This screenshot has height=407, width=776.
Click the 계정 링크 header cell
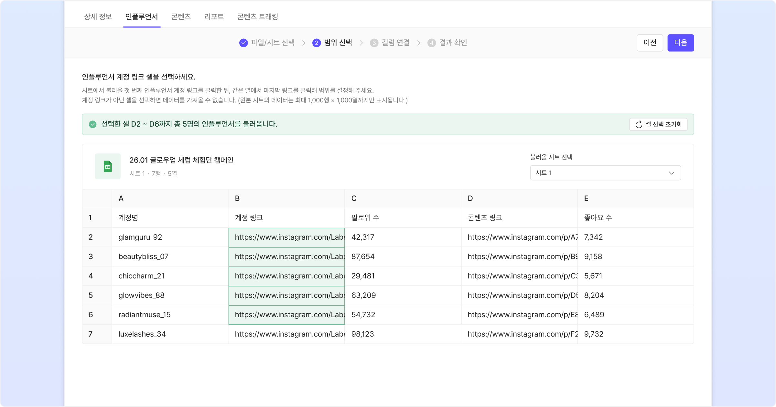(x=286, y=218)
